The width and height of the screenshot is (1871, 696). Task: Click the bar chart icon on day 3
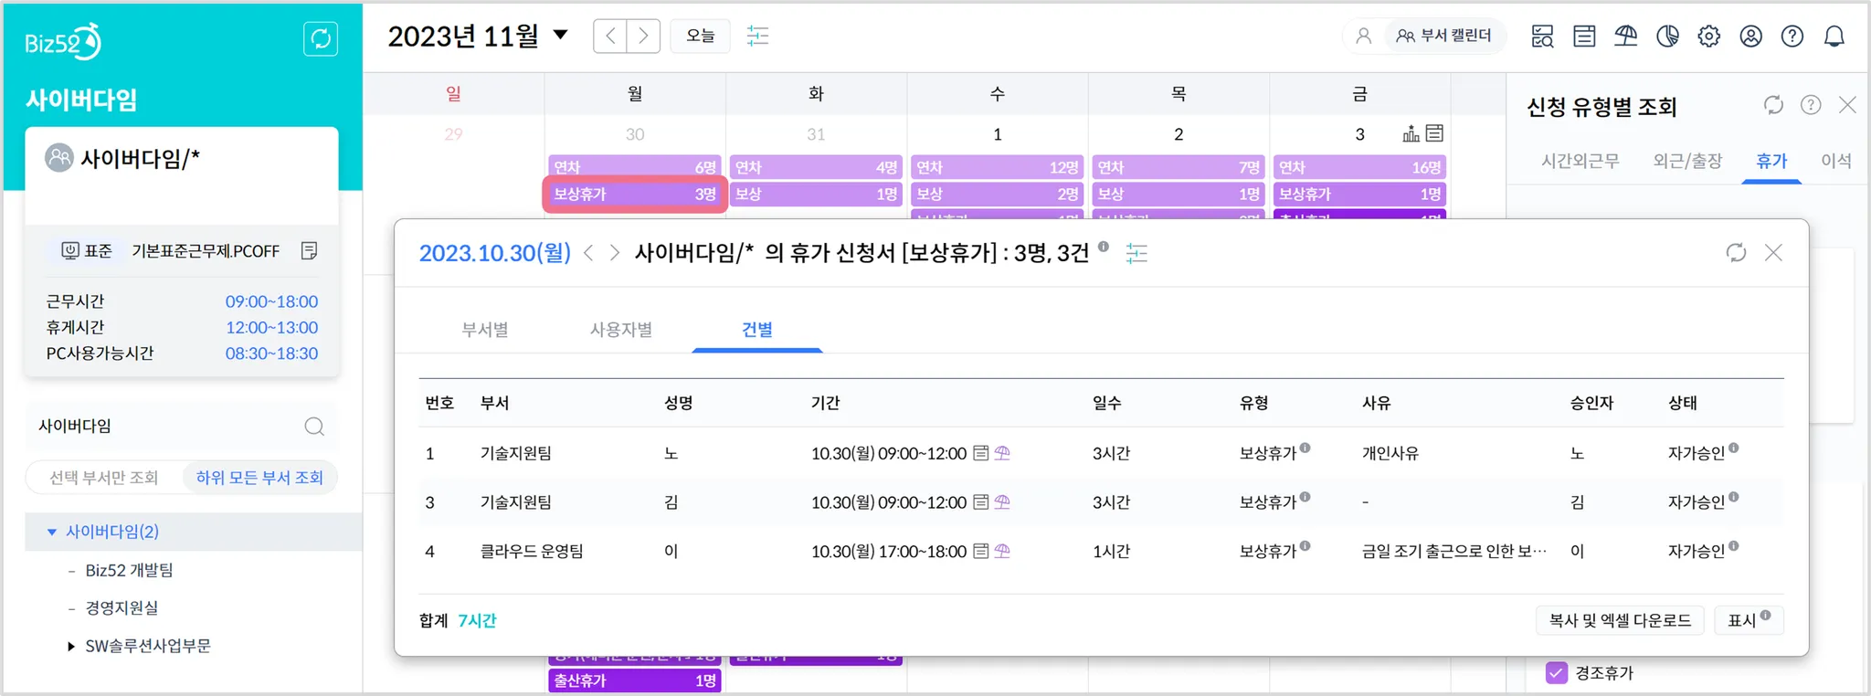pos(1411,133)
